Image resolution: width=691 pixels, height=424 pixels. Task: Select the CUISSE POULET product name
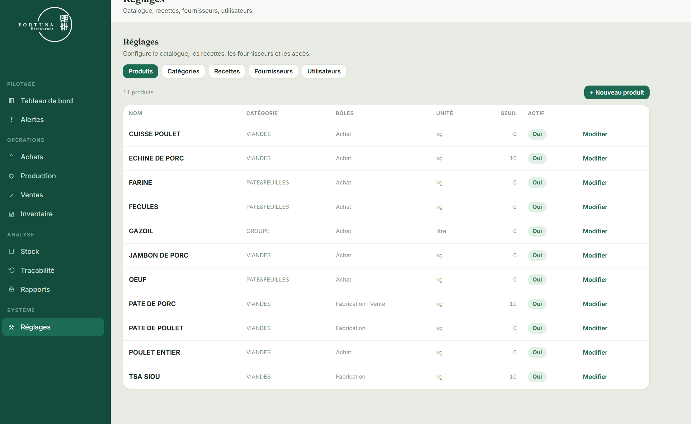(155, 134)
